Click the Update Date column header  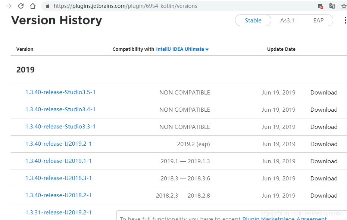coord(281,49)
